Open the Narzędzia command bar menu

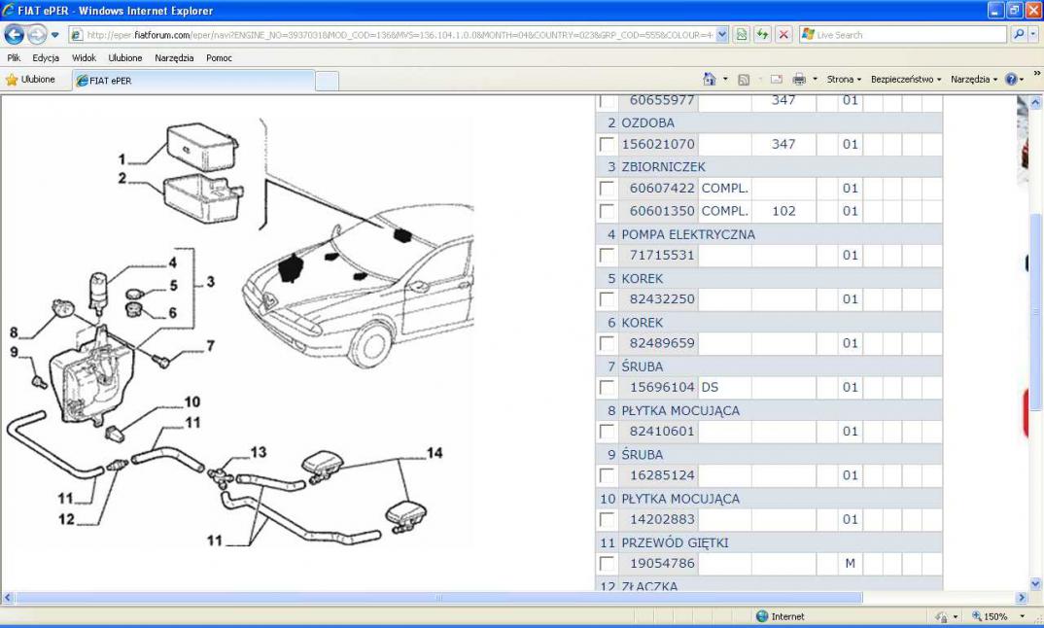(973, 80)
